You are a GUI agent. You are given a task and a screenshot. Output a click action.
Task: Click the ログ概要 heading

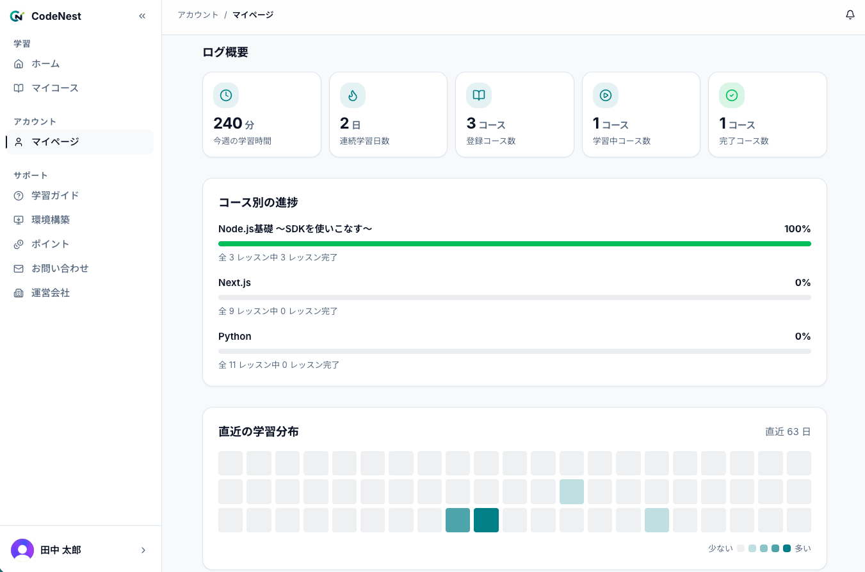click(225, 52)
